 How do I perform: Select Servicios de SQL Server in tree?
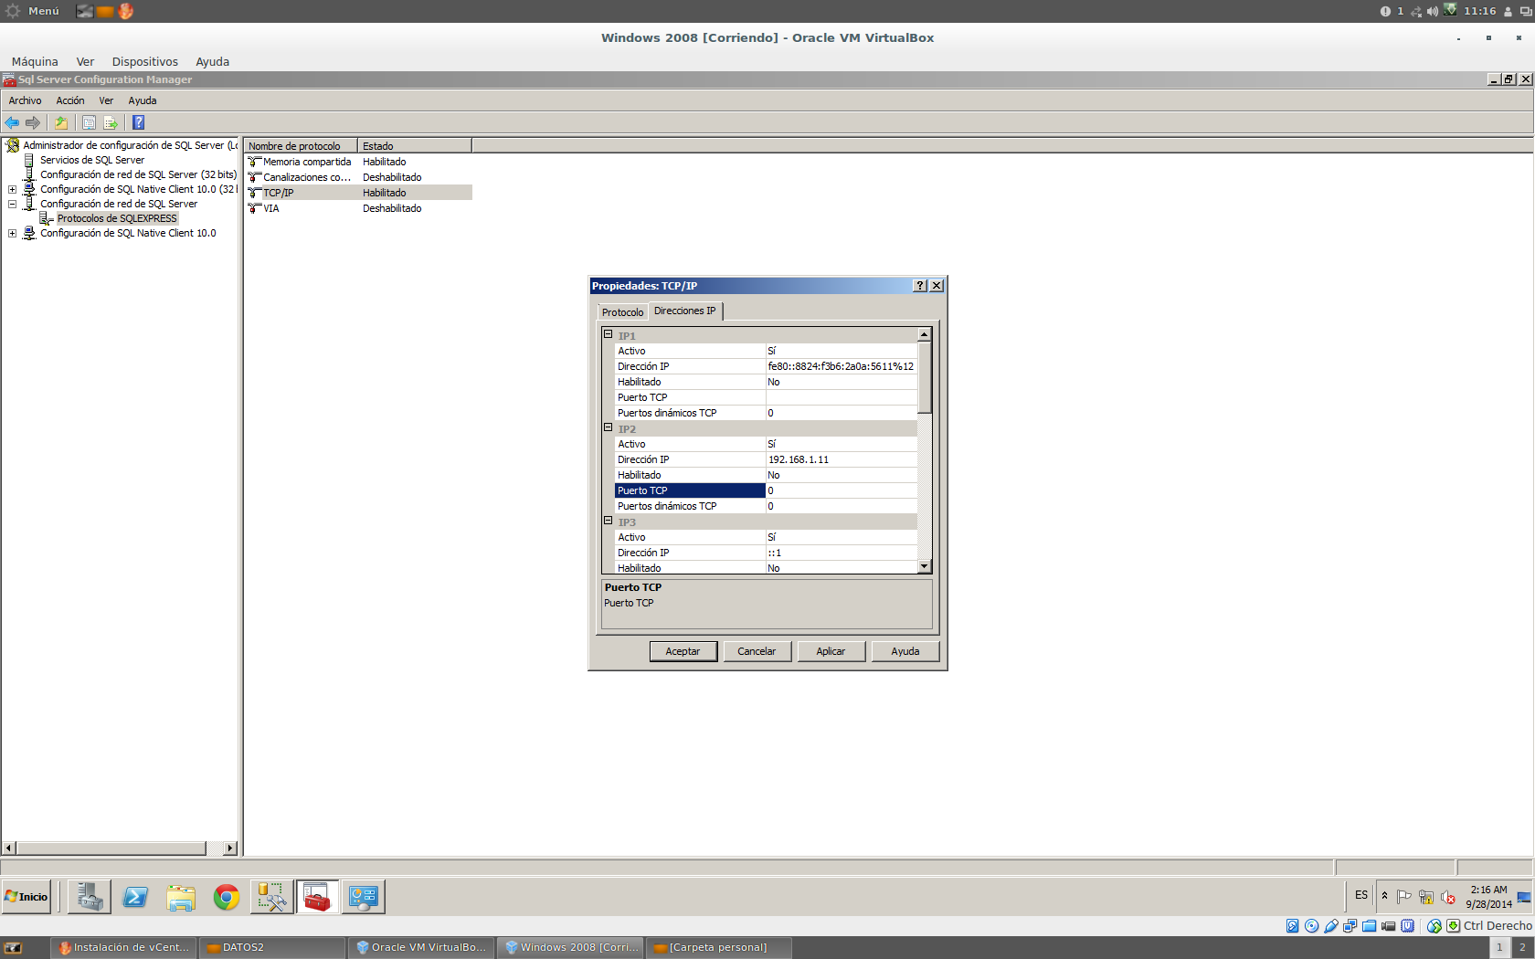[91, 160]
